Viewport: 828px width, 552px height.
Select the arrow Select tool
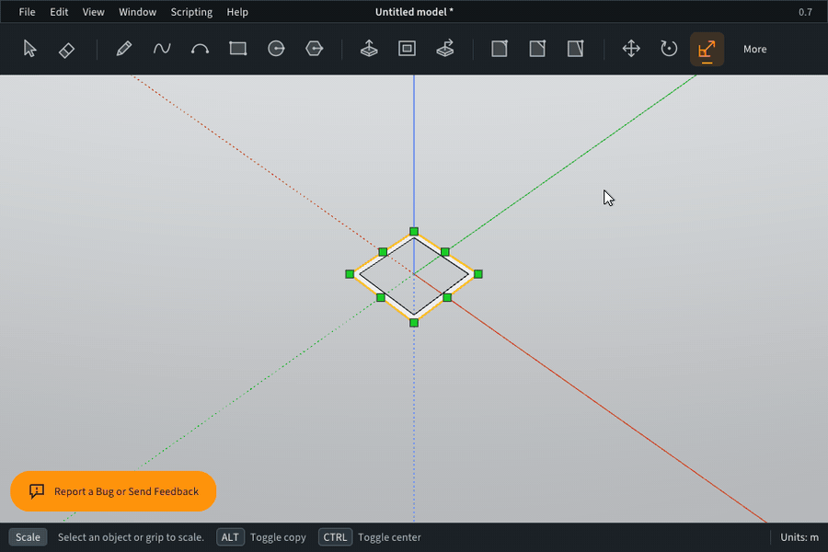click(x=29, y=49)
